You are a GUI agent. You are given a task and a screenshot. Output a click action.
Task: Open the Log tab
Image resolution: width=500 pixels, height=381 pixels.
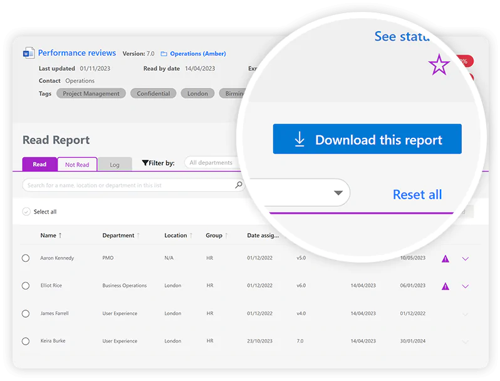tap(115, 165)
